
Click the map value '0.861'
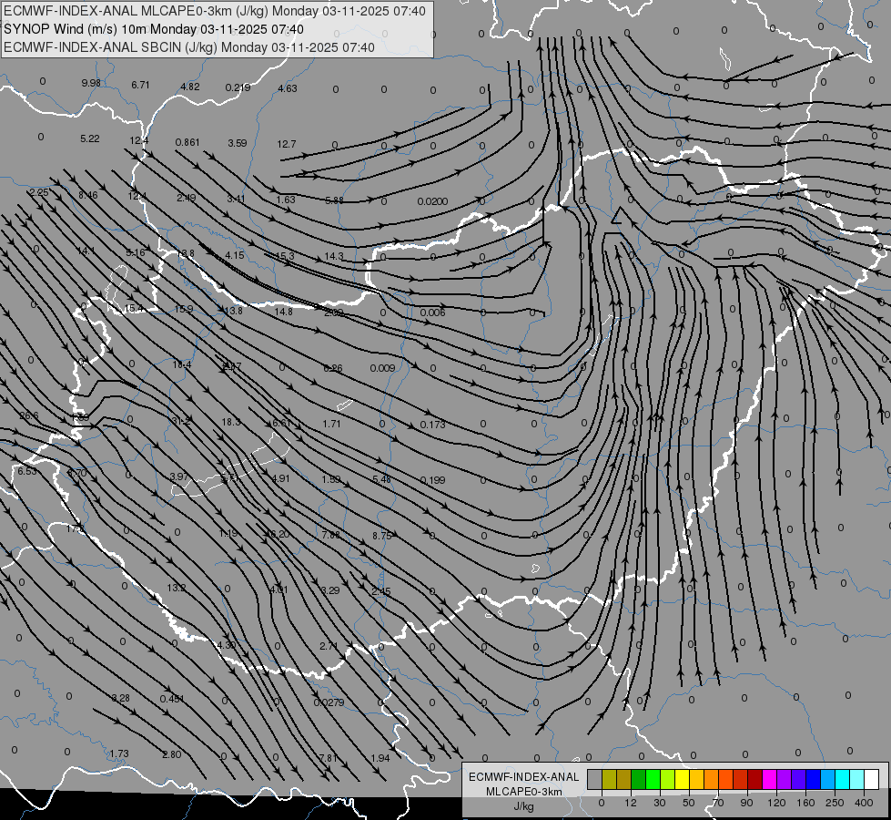187,142
